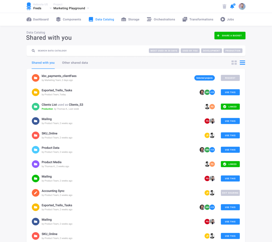Click Use This for Exported_Trello_Tasks Today
Image resolution: width=272 pixels, height=242 pixels.
point(230,92)
